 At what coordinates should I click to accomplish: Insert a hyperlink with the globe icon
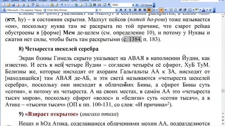pyautogui.click(x=76, y=5)
